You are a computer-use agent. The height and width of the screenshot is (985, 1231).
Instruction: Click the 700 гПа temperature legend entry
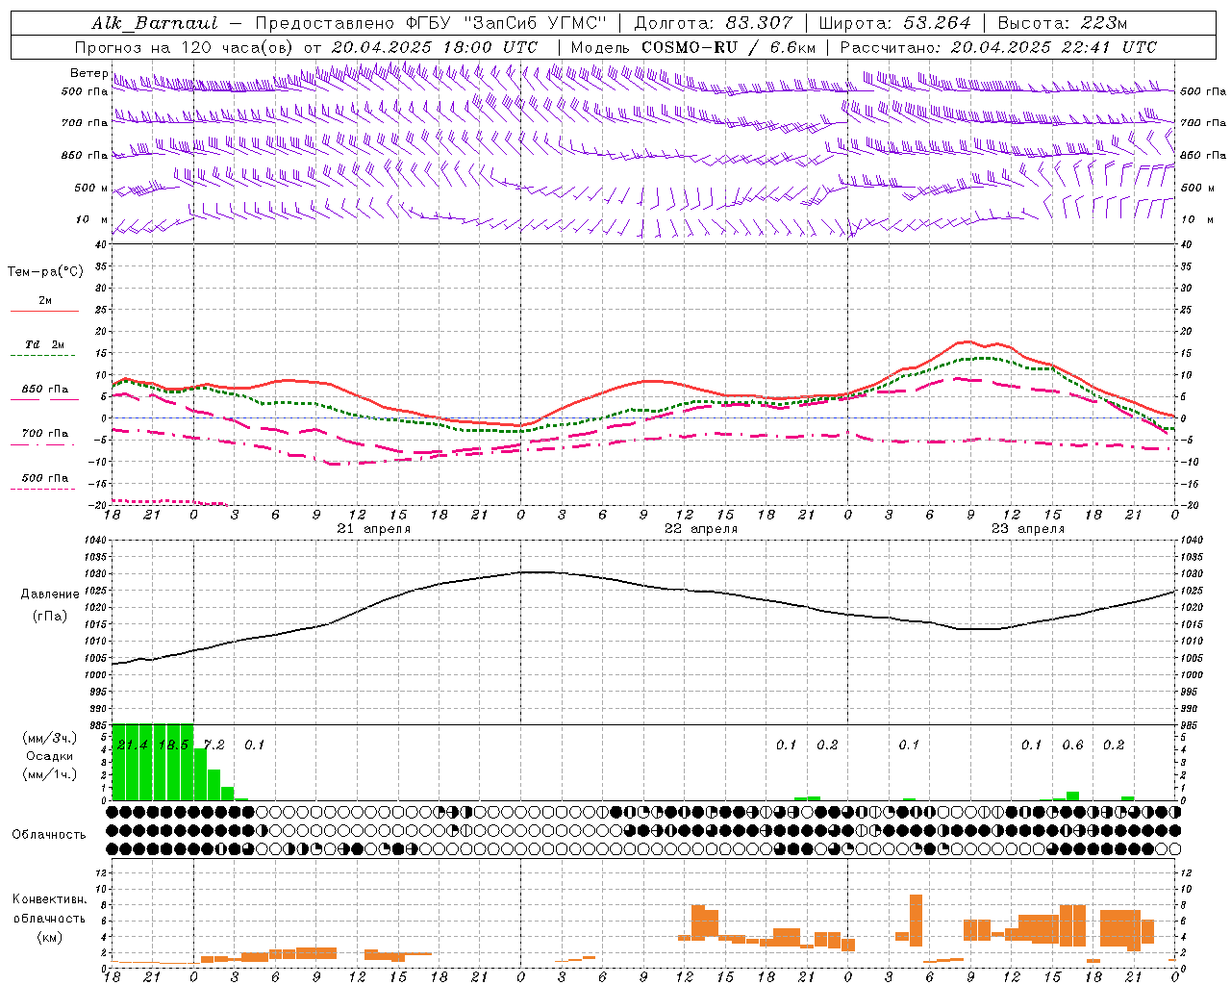[45, 434]
